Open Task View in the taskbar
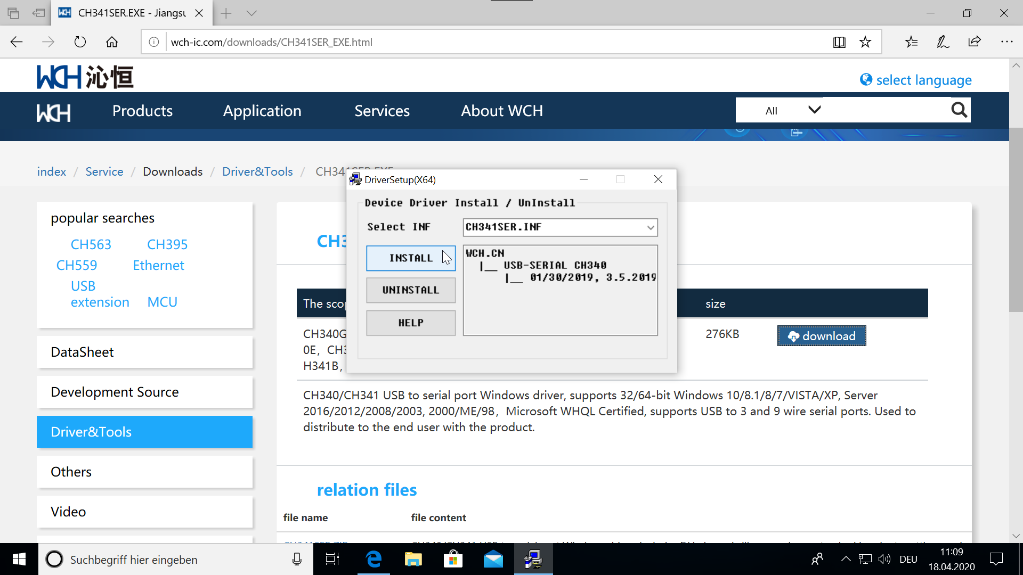 pos(332,559)
